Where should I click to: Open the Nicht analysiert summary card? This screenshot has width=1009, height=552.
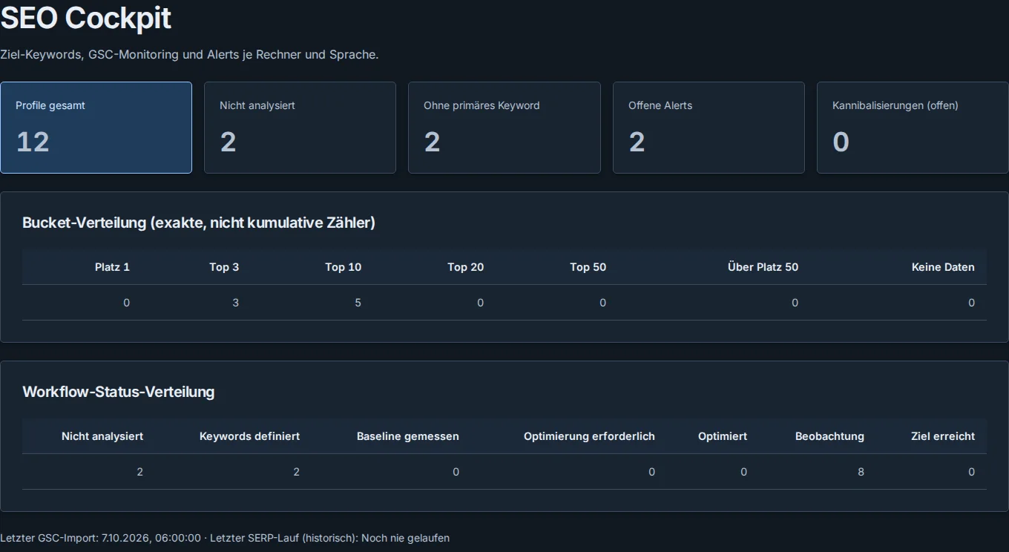(300, 128)
